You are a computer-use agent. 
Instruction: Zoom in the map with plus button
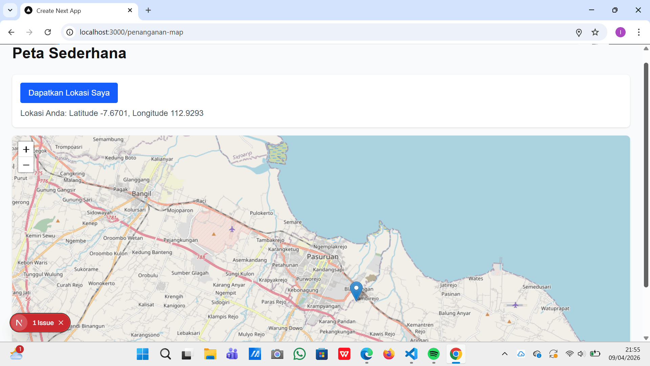pyautogui.click(x=26, y=149)
